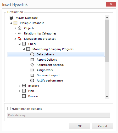The width and height of the screenshot is (118, 133).
Task: Confirm the hyperlink with the OK button
Action: [x=80, y=126]
